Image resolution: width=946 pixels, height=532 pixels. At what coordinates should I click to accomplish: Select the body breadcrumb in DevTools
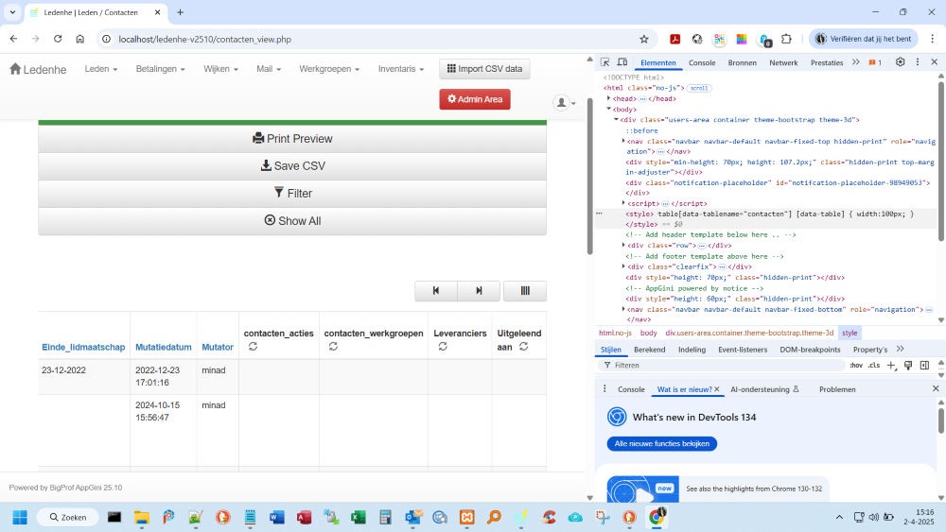click(648, 333)
